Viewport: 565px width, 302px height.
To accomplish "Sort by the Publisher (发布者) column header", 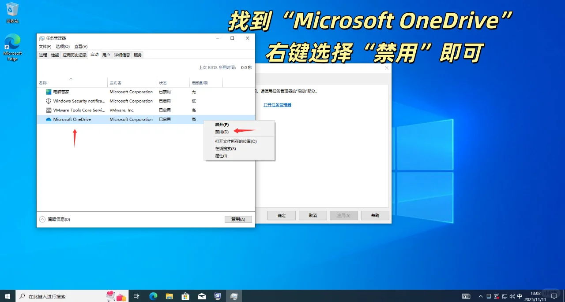I will [x=132, y=82].
